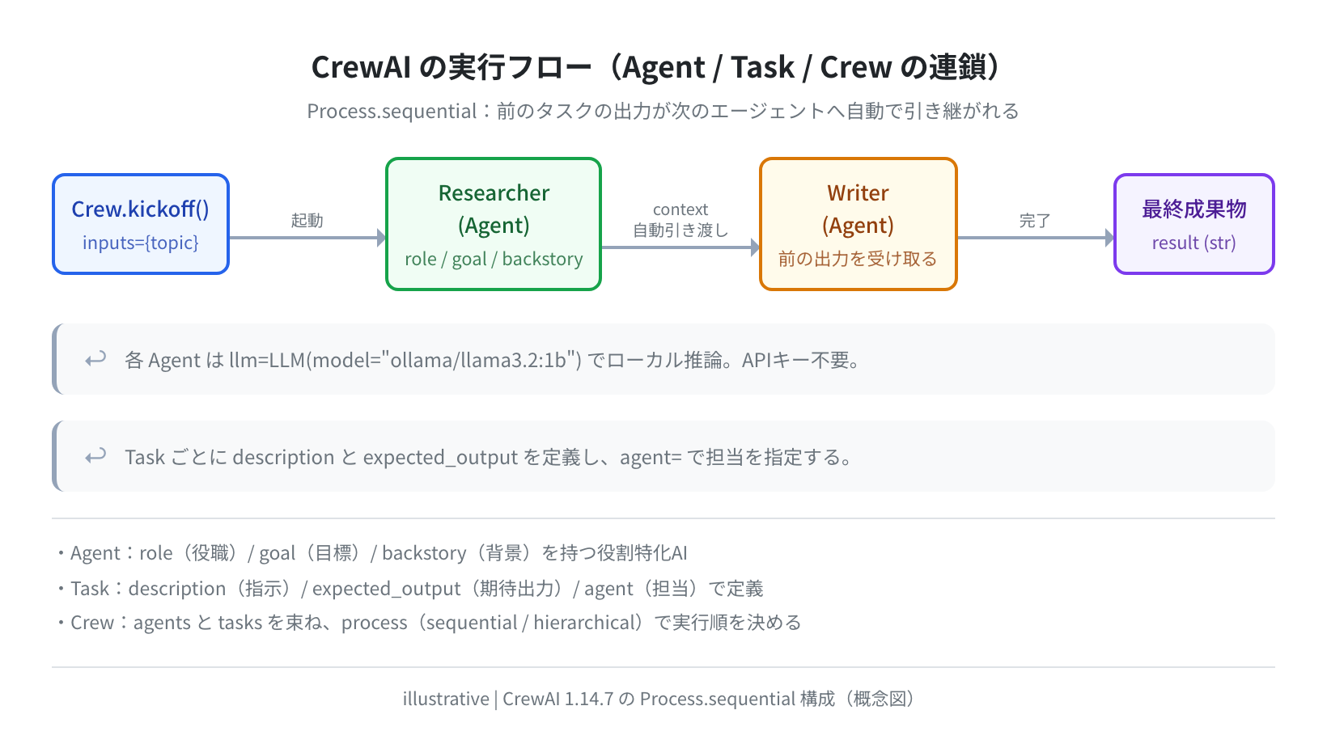1327x744 pixels.
Task: Click the note text about ollama/llama3.2:1b local inference
Action: point(492,360)
